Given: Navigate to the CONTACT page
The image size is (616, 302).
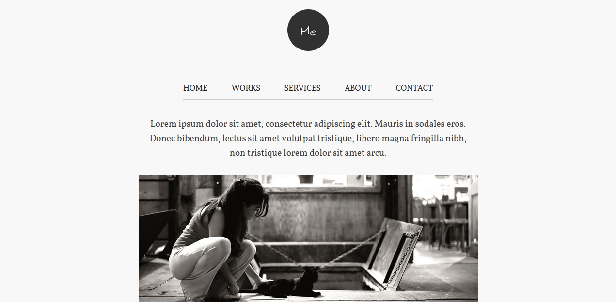Looking at the screenshot, I should (414, 88).
